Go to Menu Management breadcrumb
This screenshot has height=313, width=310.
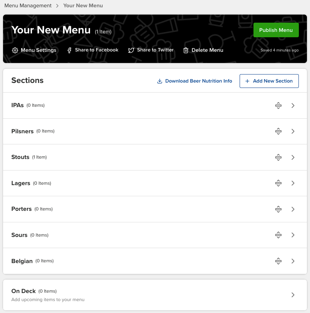[28, 5]
